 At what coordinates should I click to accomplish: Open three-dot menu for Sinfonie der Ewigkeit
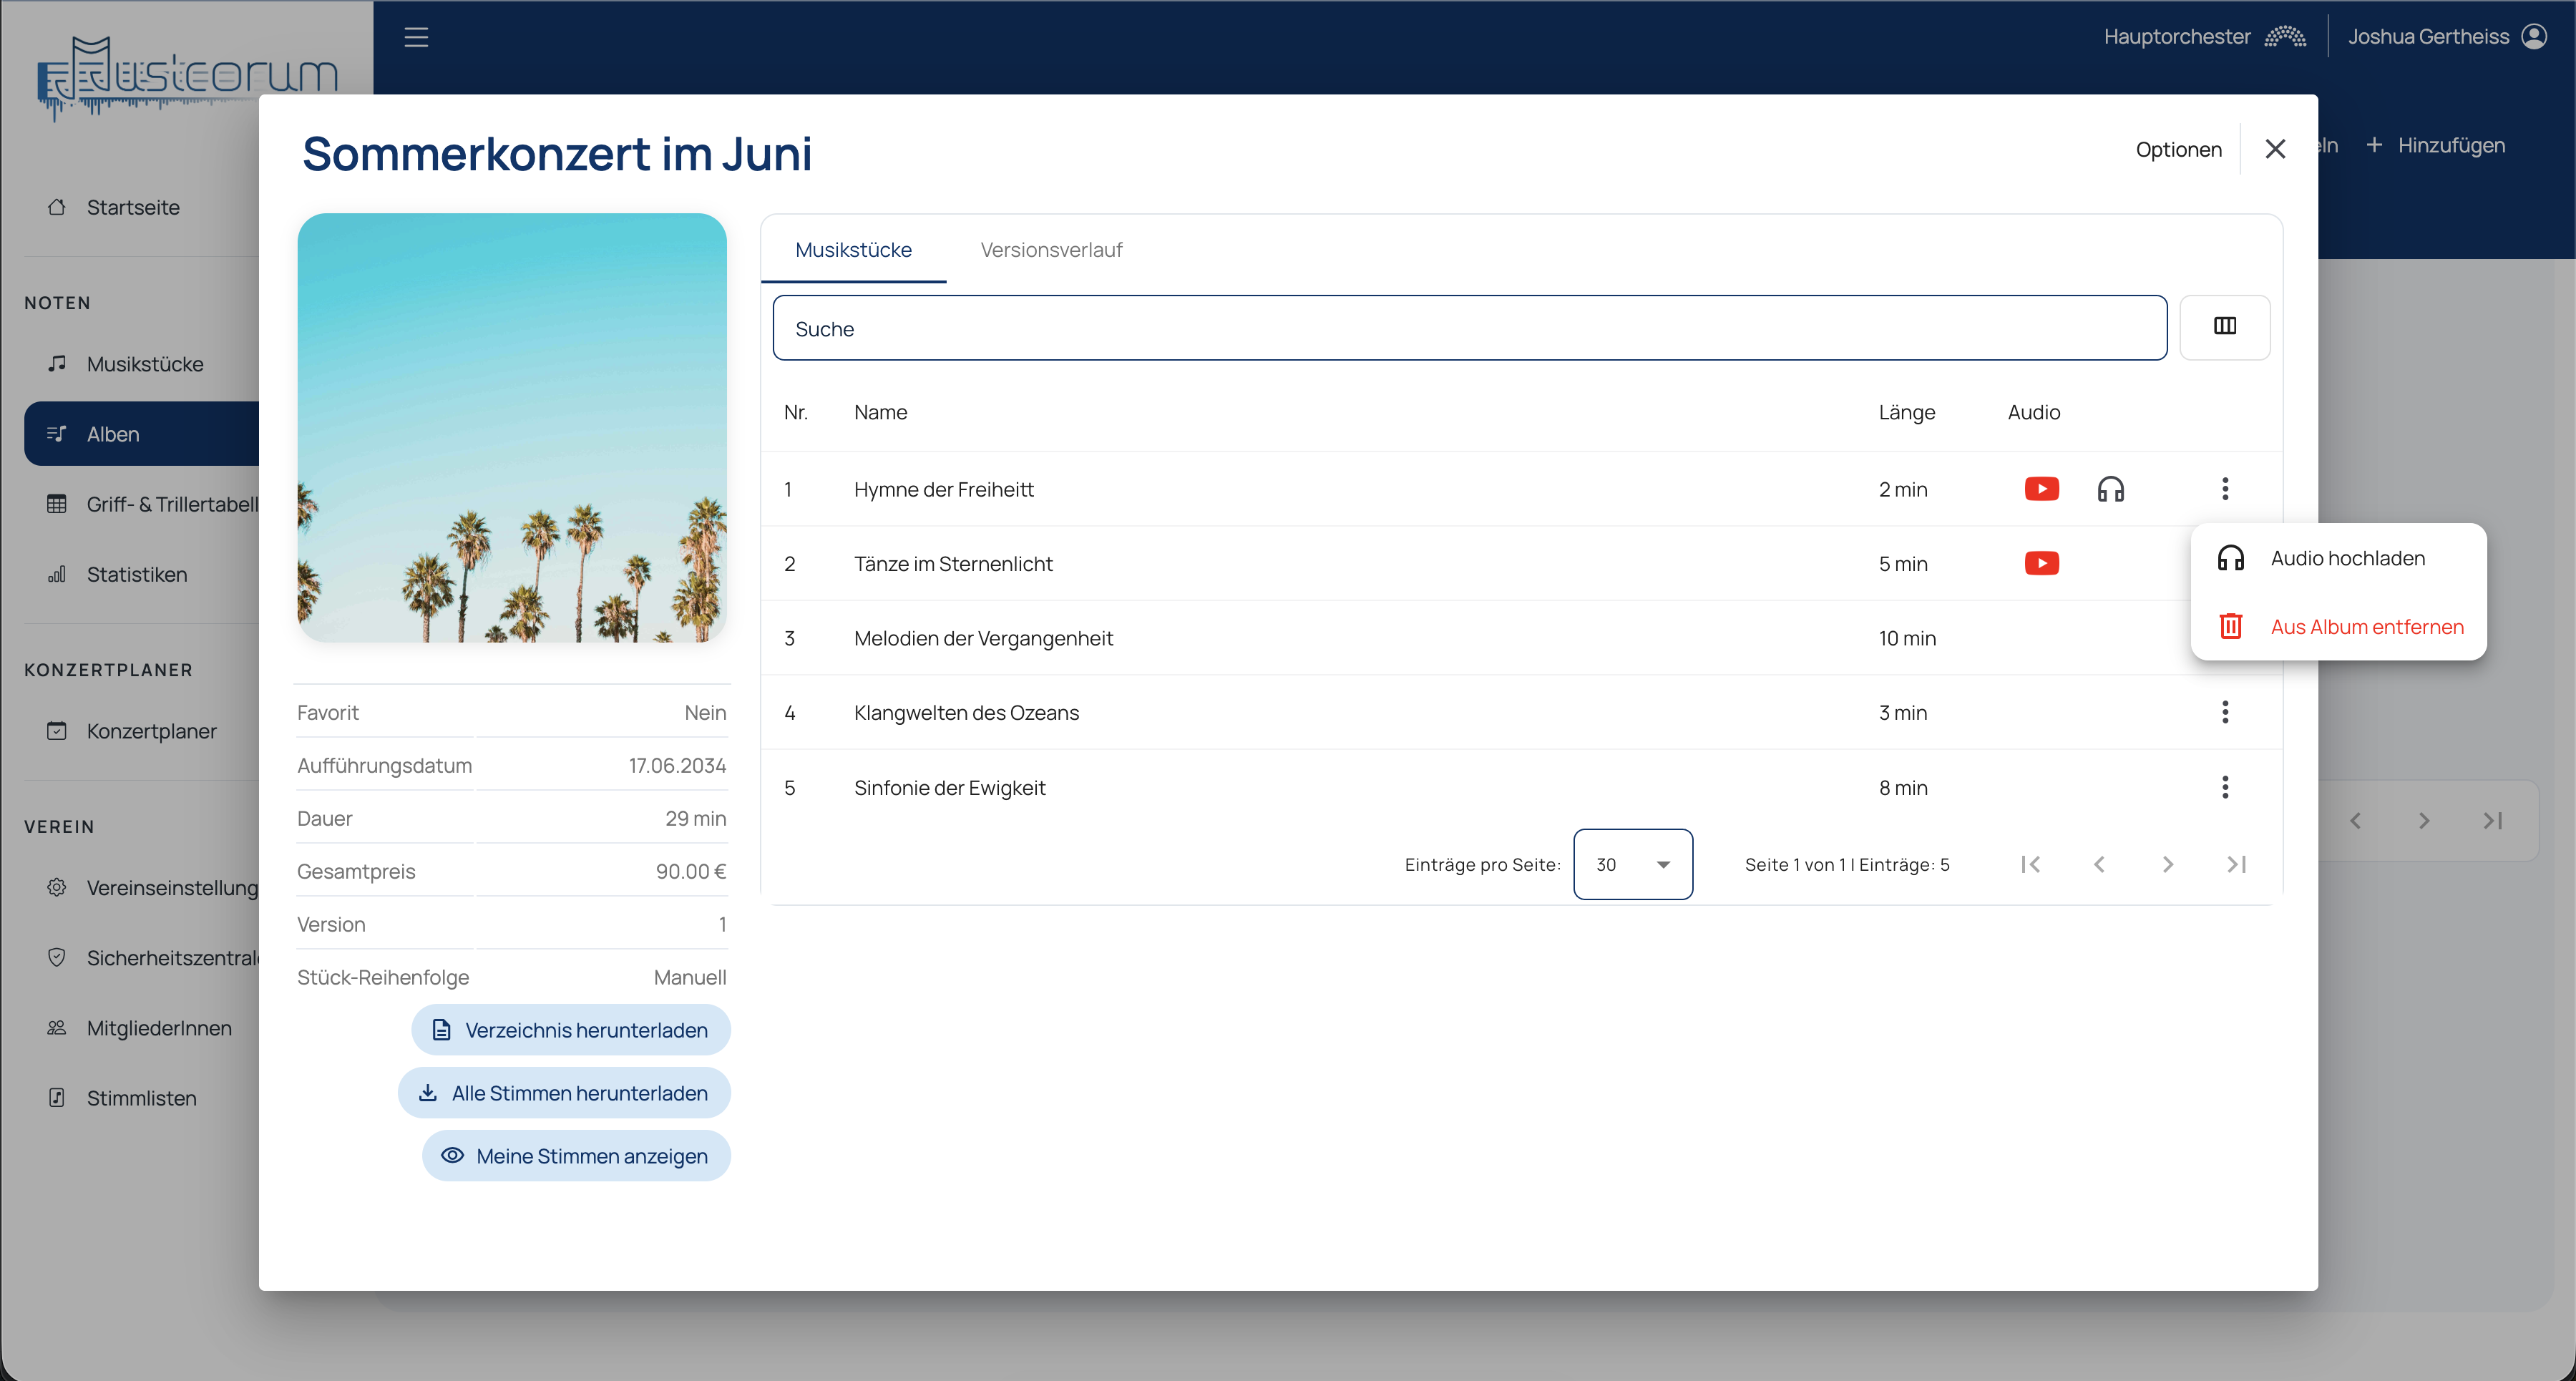click(x=2224, y=787)
